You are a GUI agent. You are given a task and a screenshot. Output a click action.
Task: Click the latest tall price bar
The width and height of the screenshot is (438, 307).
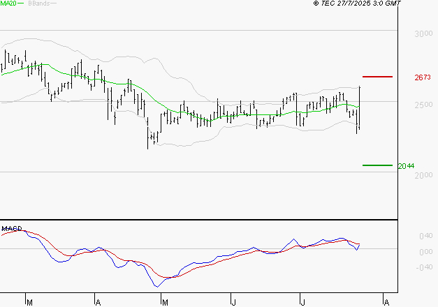360,108
